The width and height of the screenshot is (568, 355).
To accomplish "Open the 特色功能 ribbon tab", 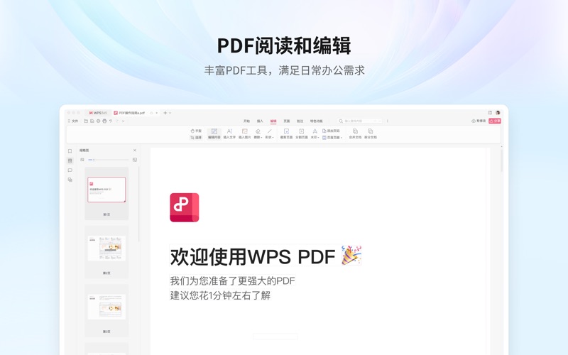I will (x=316, y=121).
